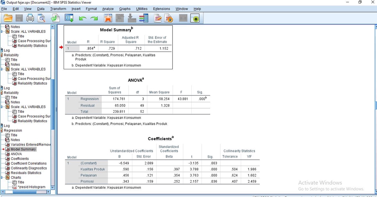377x197 pixels.
Task: Click the Export output icon
Action: [x=55, y=18]
